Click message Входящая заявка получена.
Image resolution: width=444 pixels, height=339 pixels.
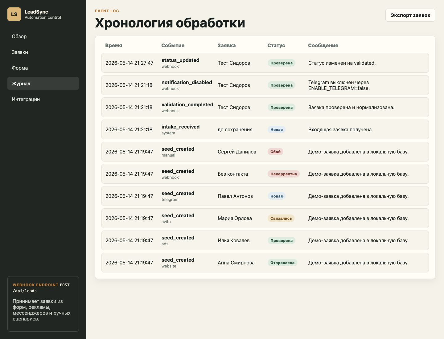pos(341,129)
